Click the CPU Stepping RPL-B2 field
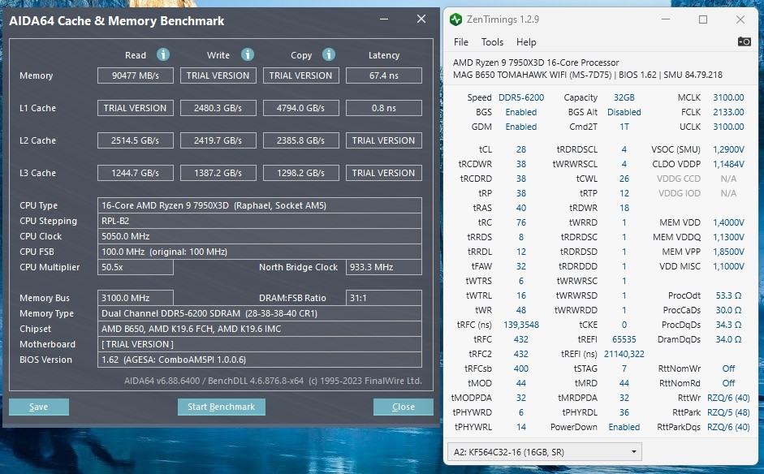The image size is (764, 474). point(260,221)
